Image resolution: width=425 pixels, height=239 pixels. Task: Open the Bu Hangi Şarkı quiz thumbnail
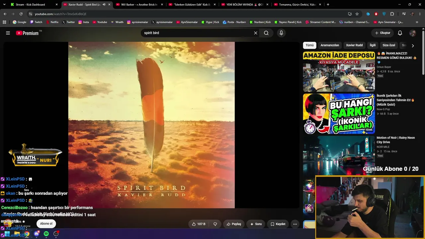coord(339,114)
